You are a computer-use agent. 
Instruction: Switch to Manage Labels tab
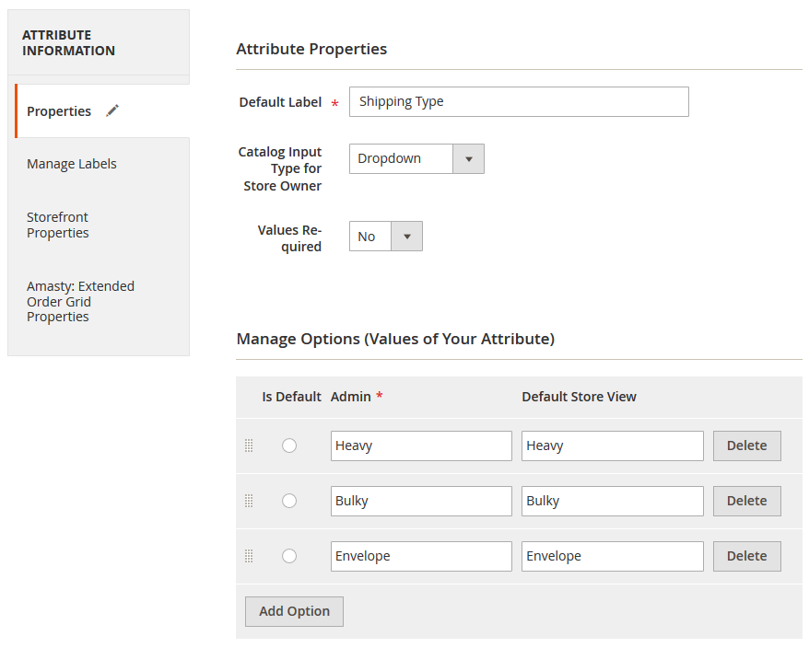72,164
